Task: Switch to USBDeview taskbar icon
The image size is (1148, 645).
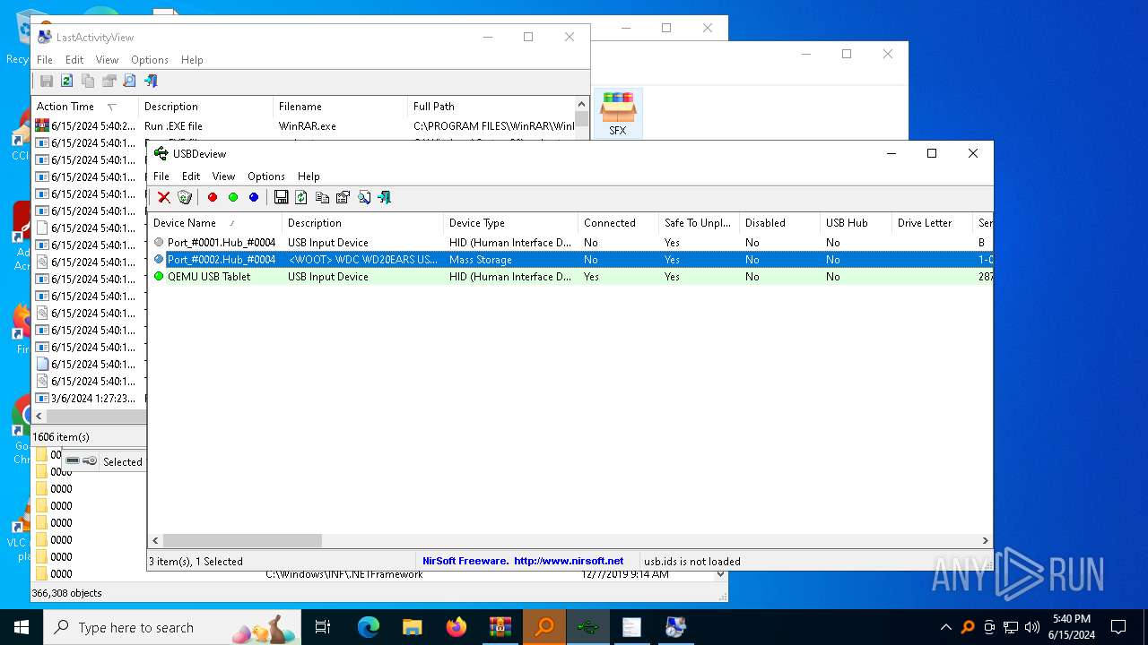Action: [x=588, y=627]
